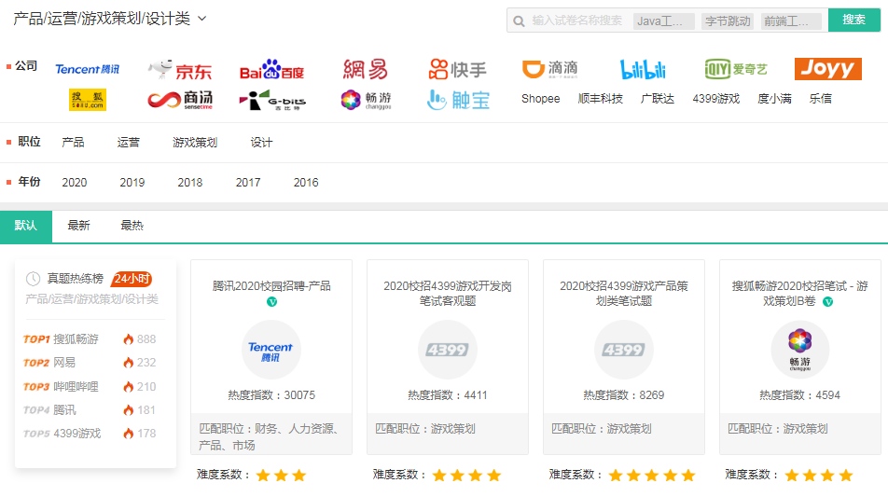
Task: Filter by year 2017
Action: coord(248,183)
